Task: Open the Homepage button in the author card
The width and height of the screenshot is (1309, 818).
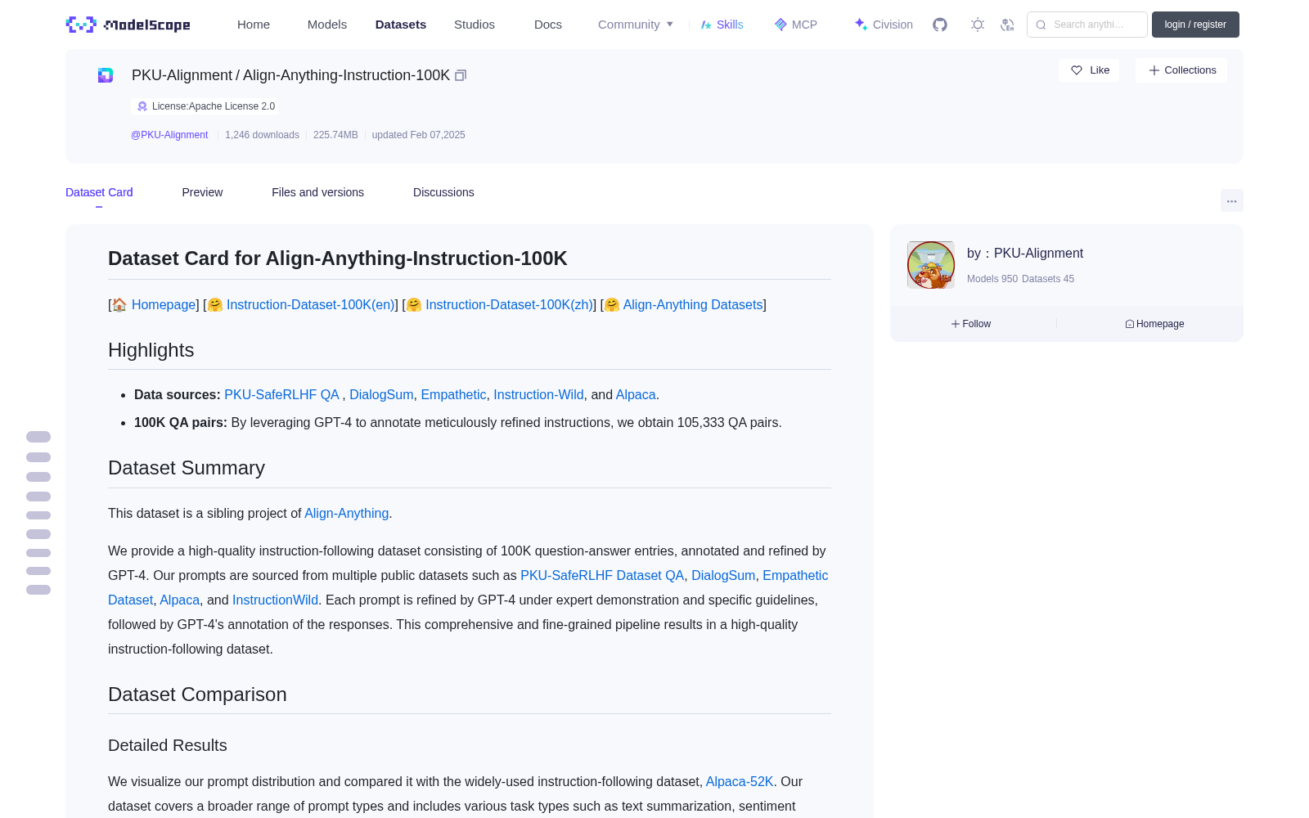Action: pyautogui.click(x=1154, y=324)
